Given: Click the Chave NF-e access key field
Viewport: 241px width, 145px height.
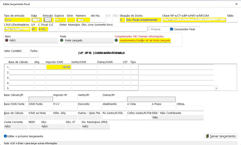Looking at the screenshot, I should [x=194, y=20].
